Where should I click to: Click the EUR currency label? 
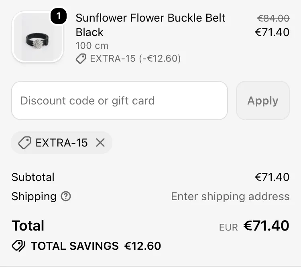point(228,227)
